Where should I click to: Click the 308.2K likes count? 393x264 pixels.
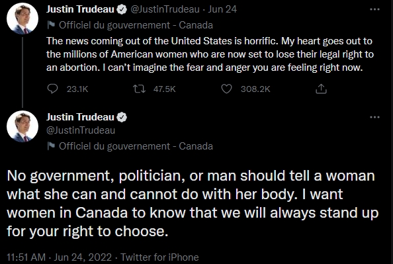click(255, 89)
